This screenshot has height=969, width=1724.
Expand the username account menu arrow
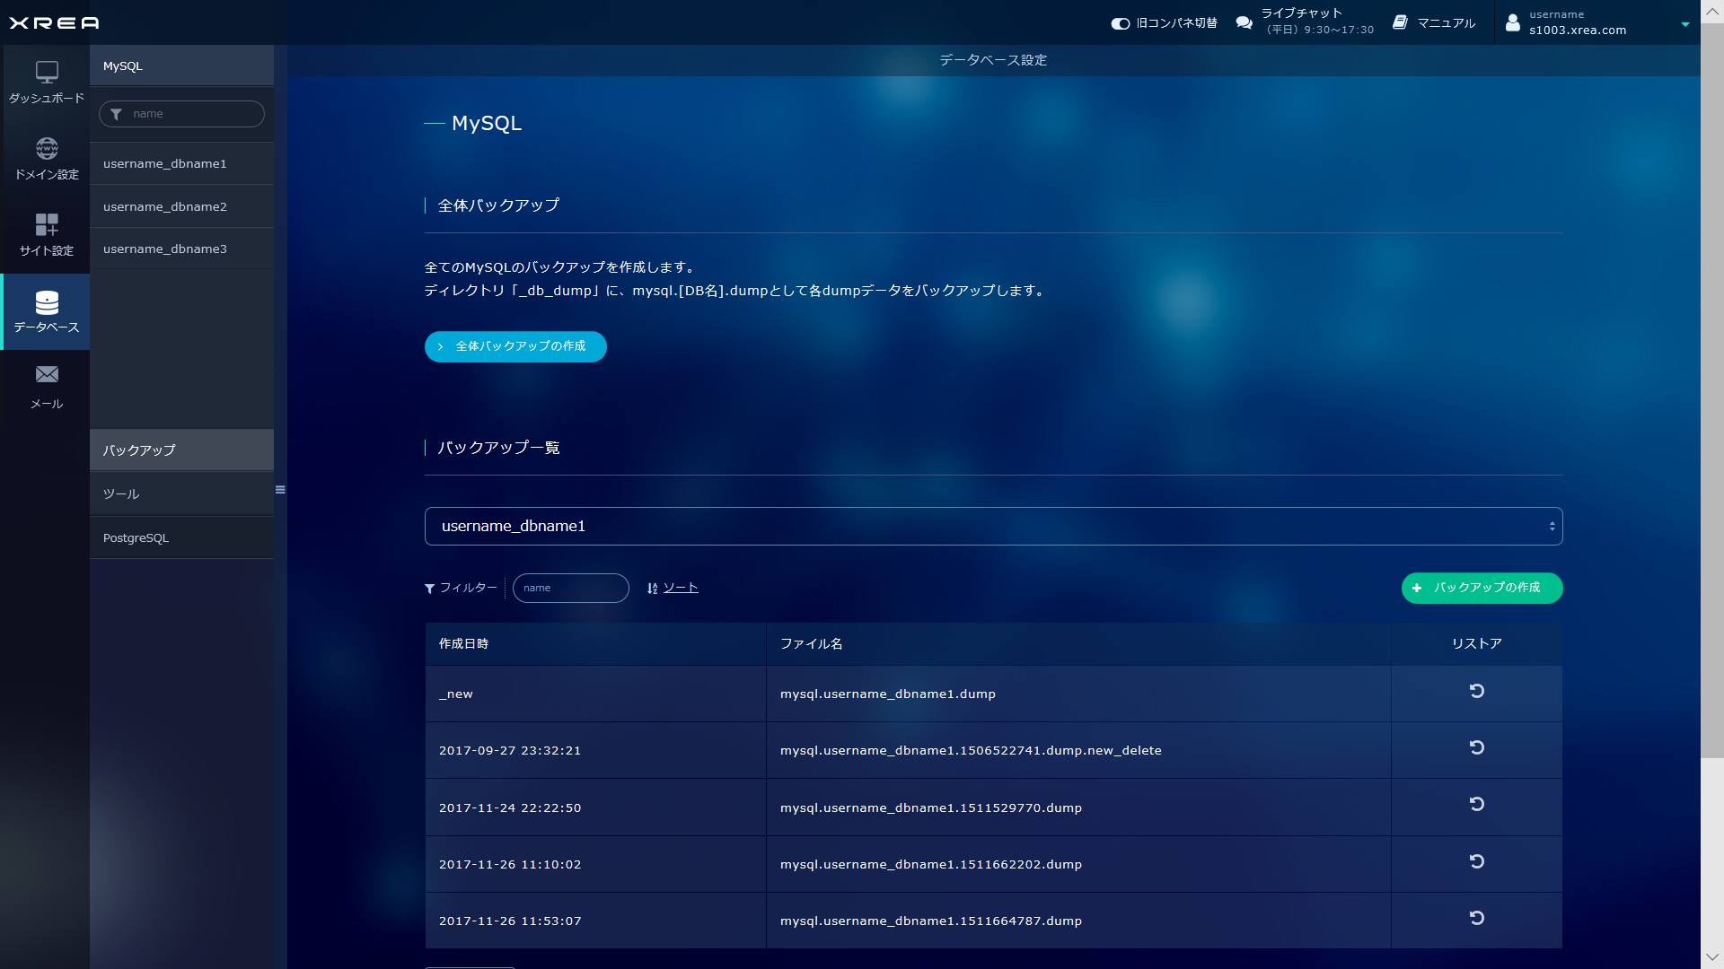(1685, 24)
